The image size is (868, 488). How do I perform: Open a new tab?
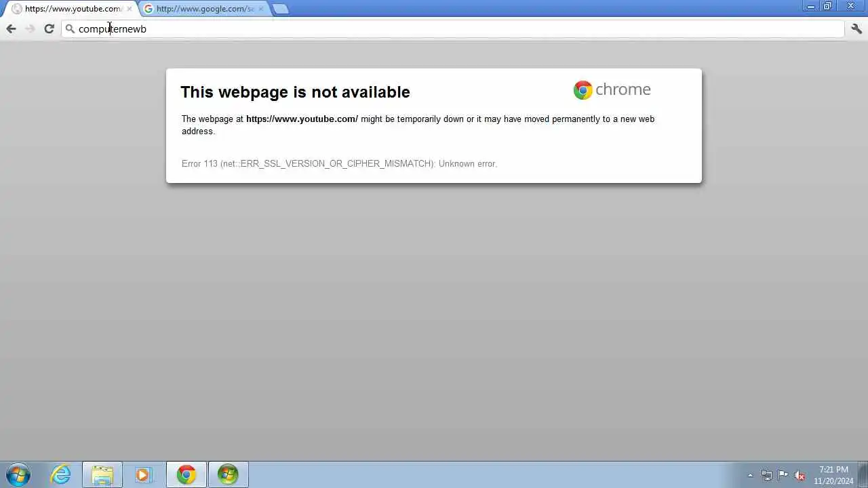(280, 9)
